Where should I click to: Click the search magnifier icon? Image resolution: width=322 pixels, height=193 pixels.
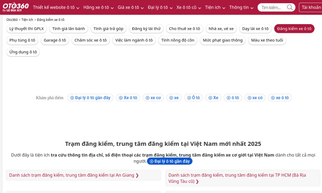(290, 7)
